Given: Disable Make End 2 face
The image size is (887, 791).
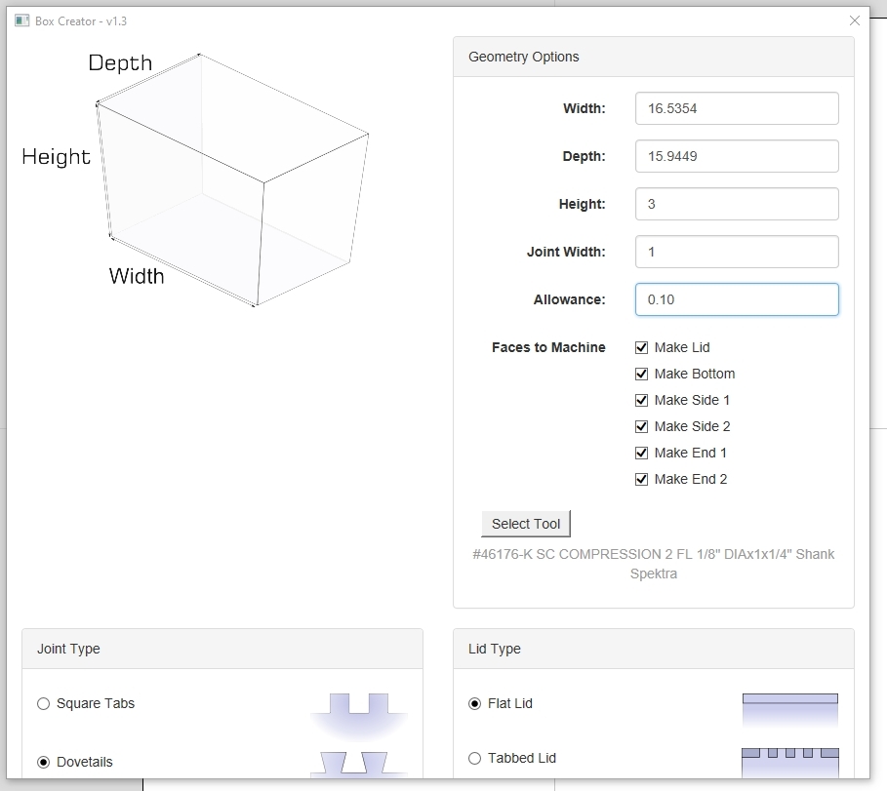Looking at the screenshot, I should [642, 479].
